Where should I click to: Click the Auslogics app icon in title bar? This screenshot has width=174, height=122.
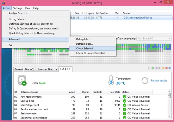tap(4, 3)
